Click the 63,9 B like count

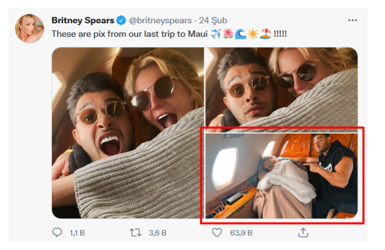click(x=241, y=233)
